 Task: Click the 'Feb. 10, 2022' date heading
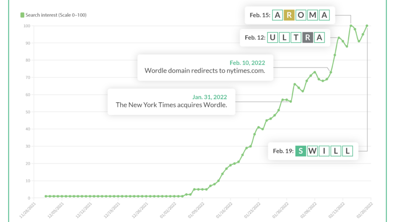click(x=247, y=63)
